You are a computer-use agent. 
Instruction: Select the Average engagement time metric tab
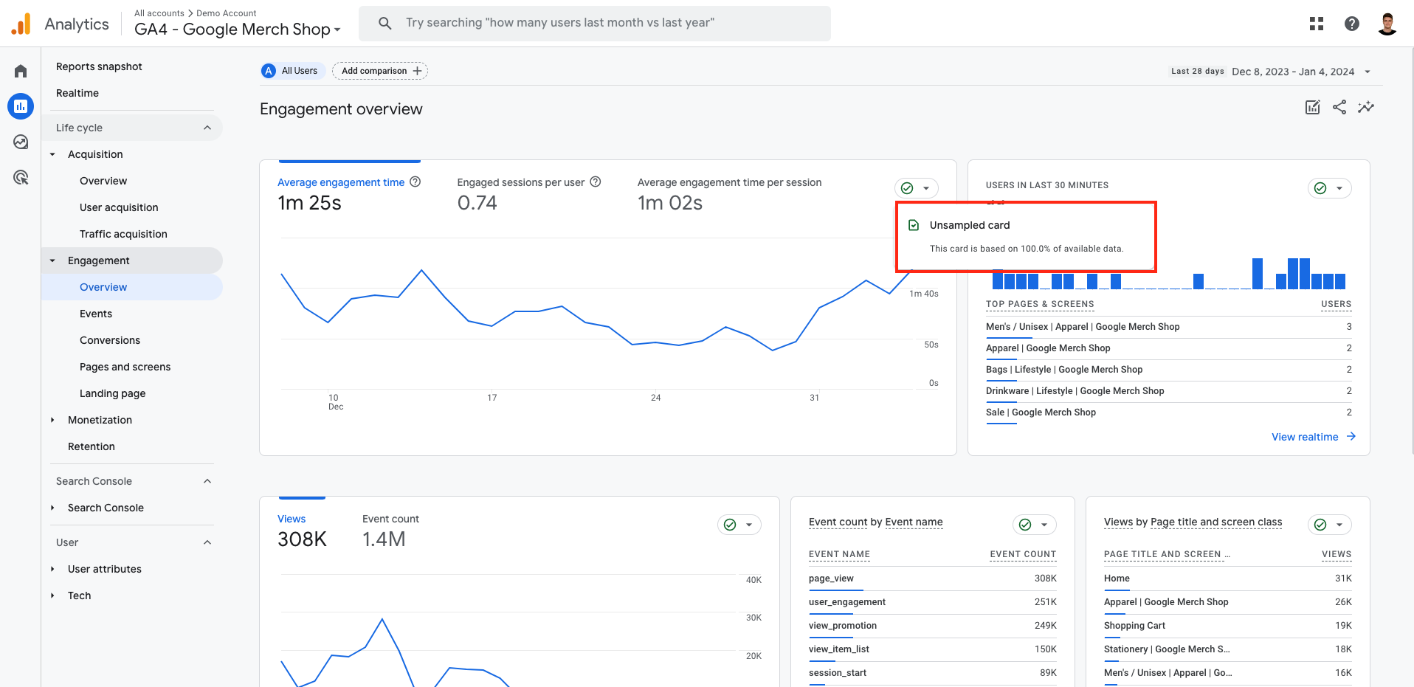(x=349, y=193)
